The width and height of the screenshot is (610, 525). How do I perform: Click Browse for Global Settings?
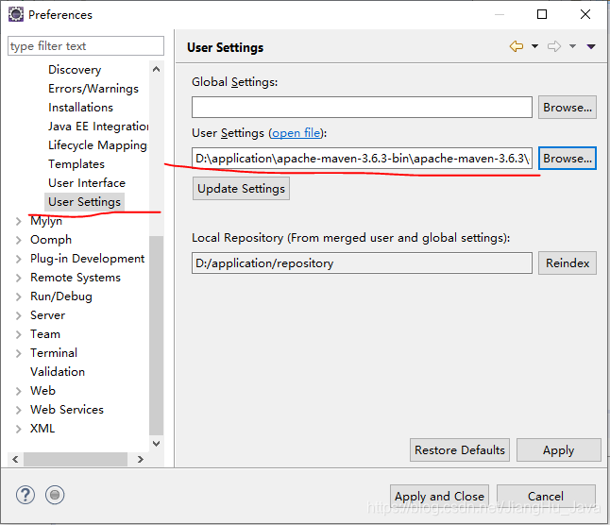[x=568, y=108]
